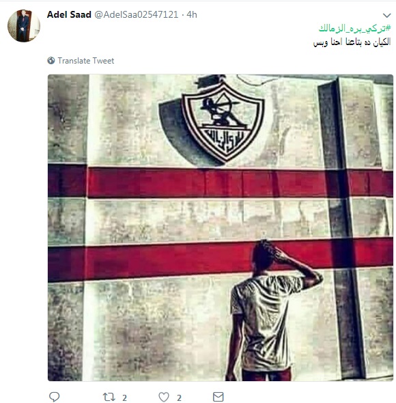
Task: Visit the Adel Saad display name
Action: 69,14
